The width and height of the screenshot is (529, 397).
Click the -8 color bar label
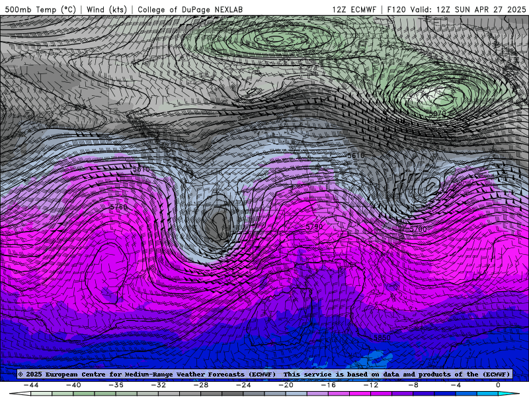[413, 385]
